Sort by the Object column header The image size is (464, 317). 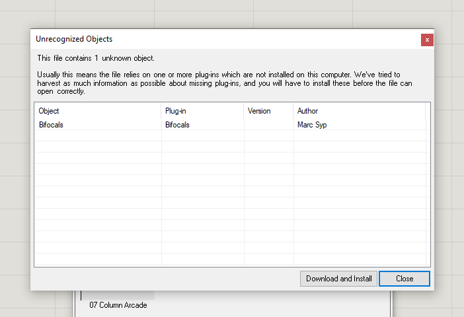97,111
